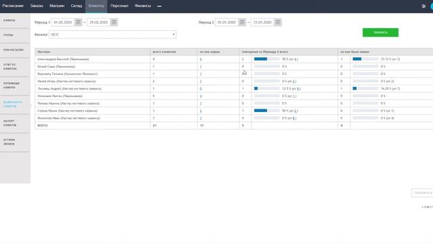The height and width of the screenshot is (243, 433).
Task: Open the Расписание top menu
Action: click(13, 6)
